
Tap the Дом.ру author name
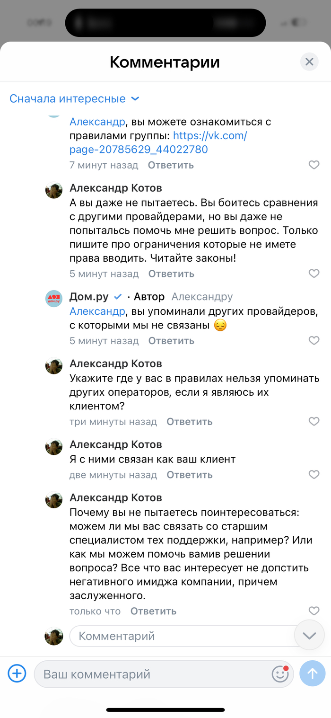tap(89, 297)
